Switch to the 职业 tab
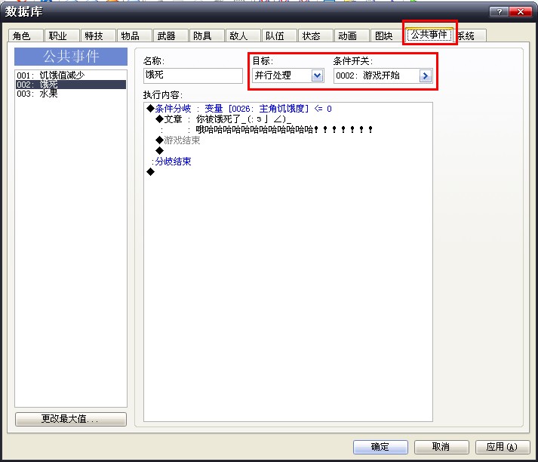The width and height of the screenshot is (538, 462). 62,35
